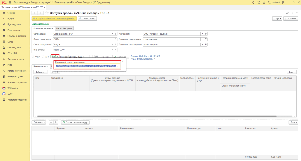The width and height of the screenshot is (301, 161).
Task: Navigate forward with right arrow
Action: tap(40, 13)
